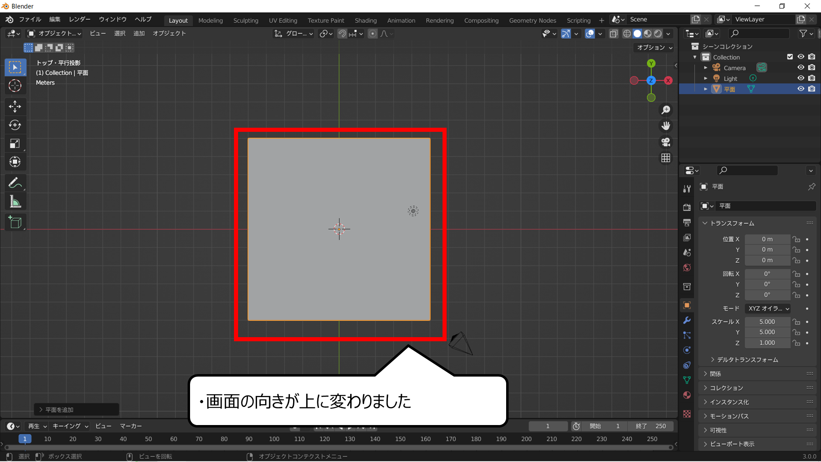Select the Scale tool

pyautogui.click(x=15, y=143)
